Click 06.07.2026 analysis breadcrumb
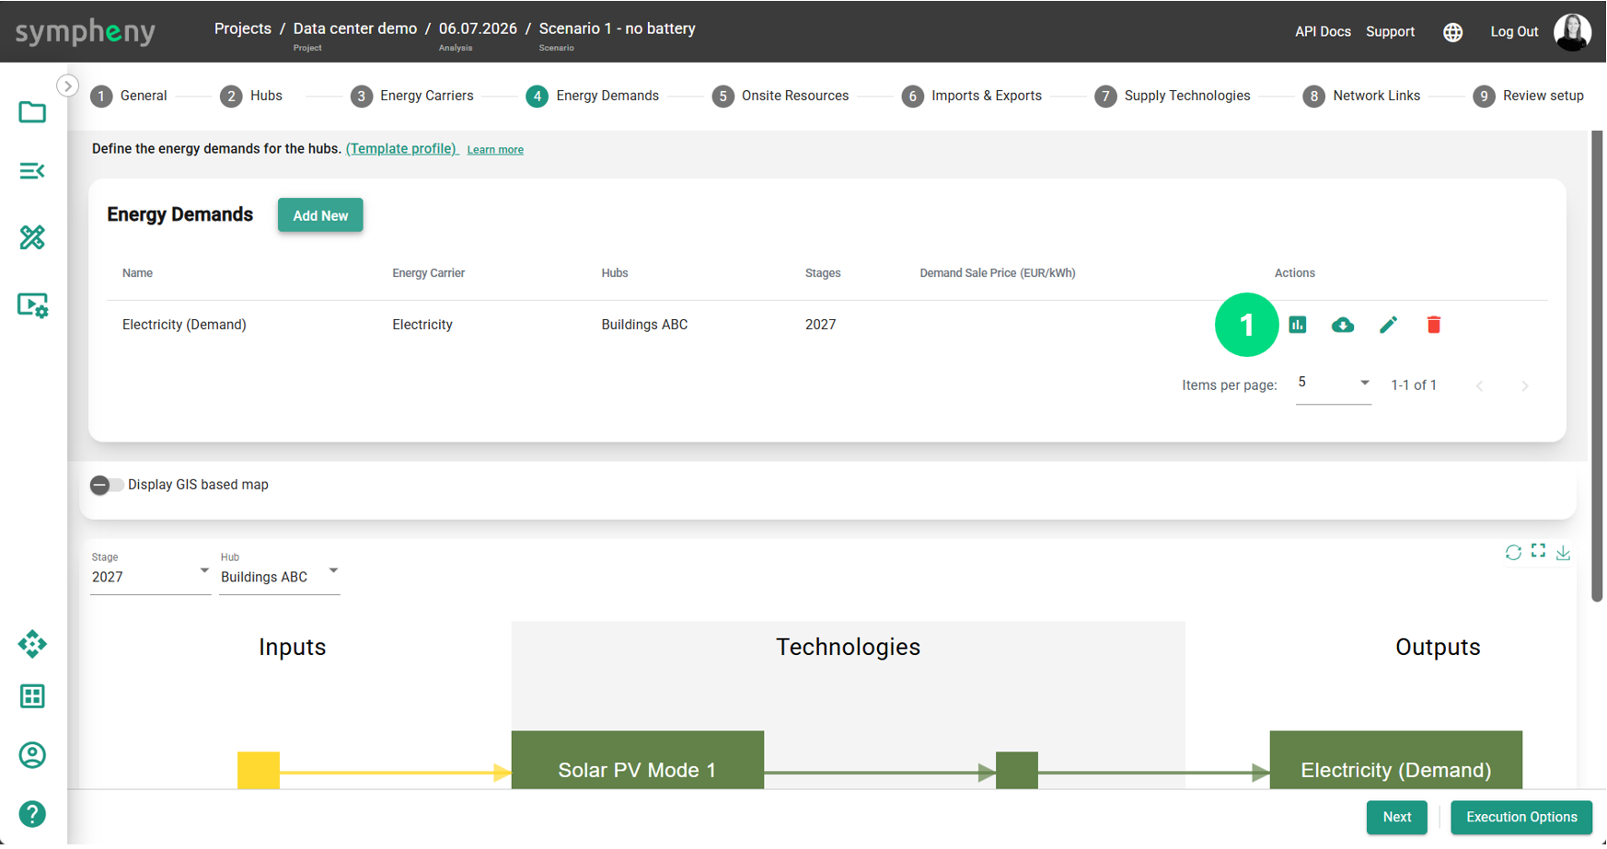The image size is (1607, 849). click(x=478, y=29)
